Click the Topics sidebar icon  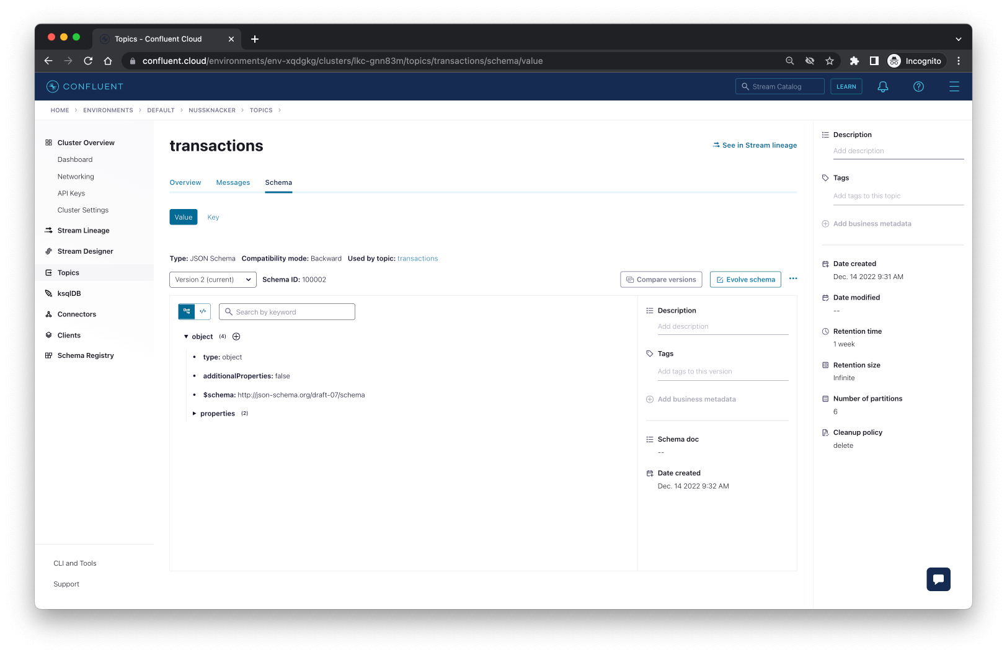48,272
